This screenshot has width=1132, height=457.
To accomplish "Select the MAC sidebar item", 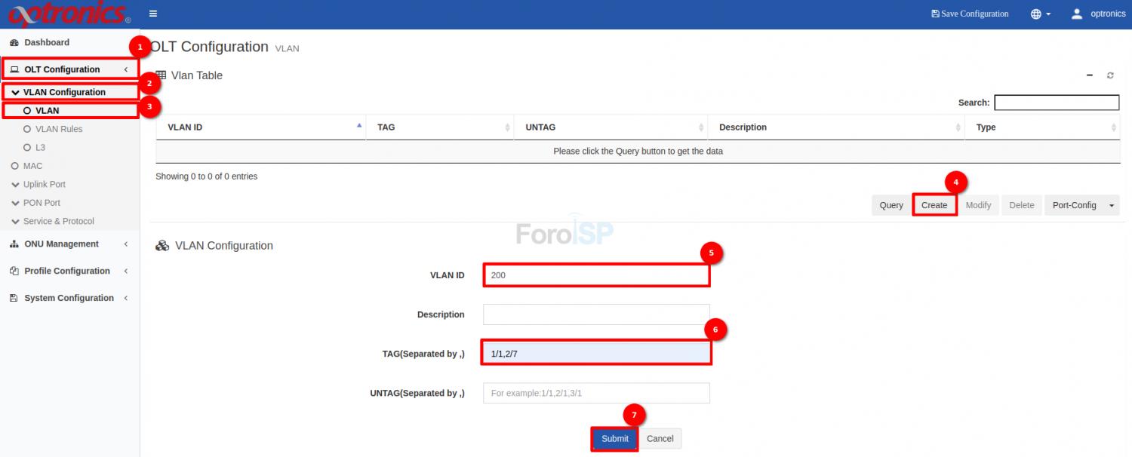I will pos(32,166).
